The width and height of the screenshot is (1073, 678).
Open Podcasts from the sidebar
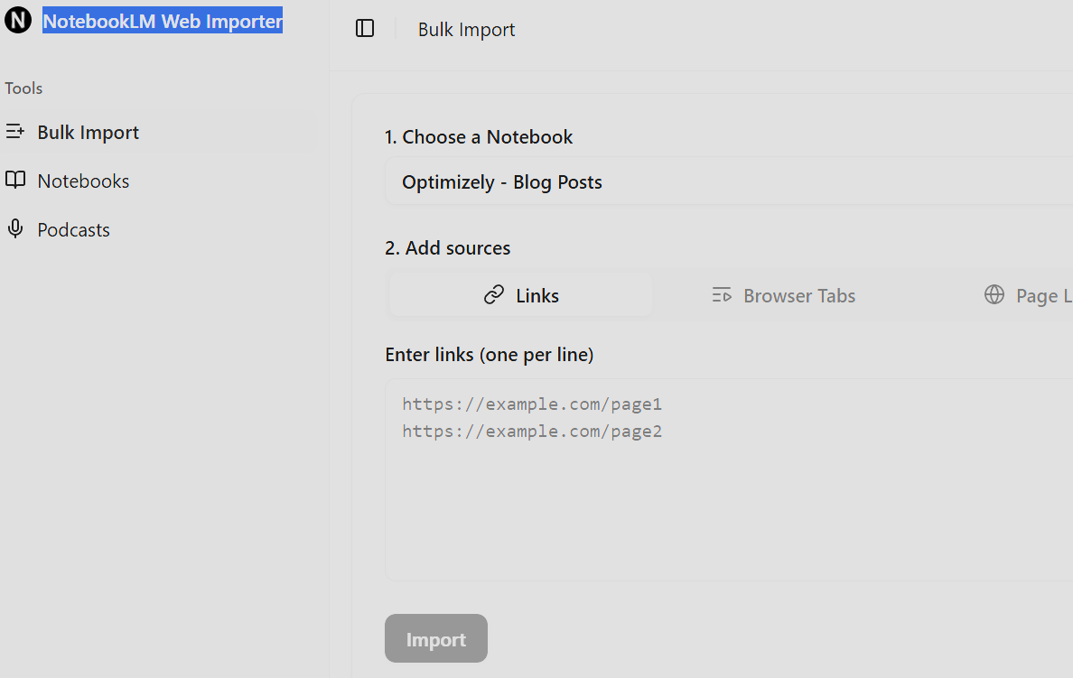(x=73, y=230)
